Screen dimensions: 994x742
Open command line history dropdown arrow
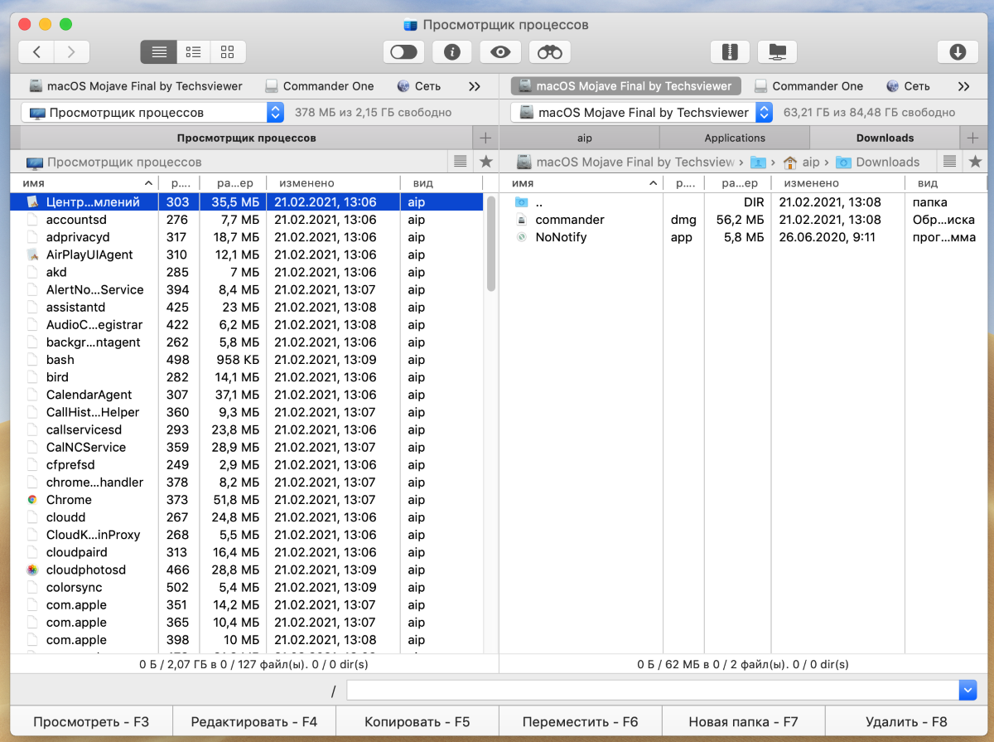click(967, 690)
